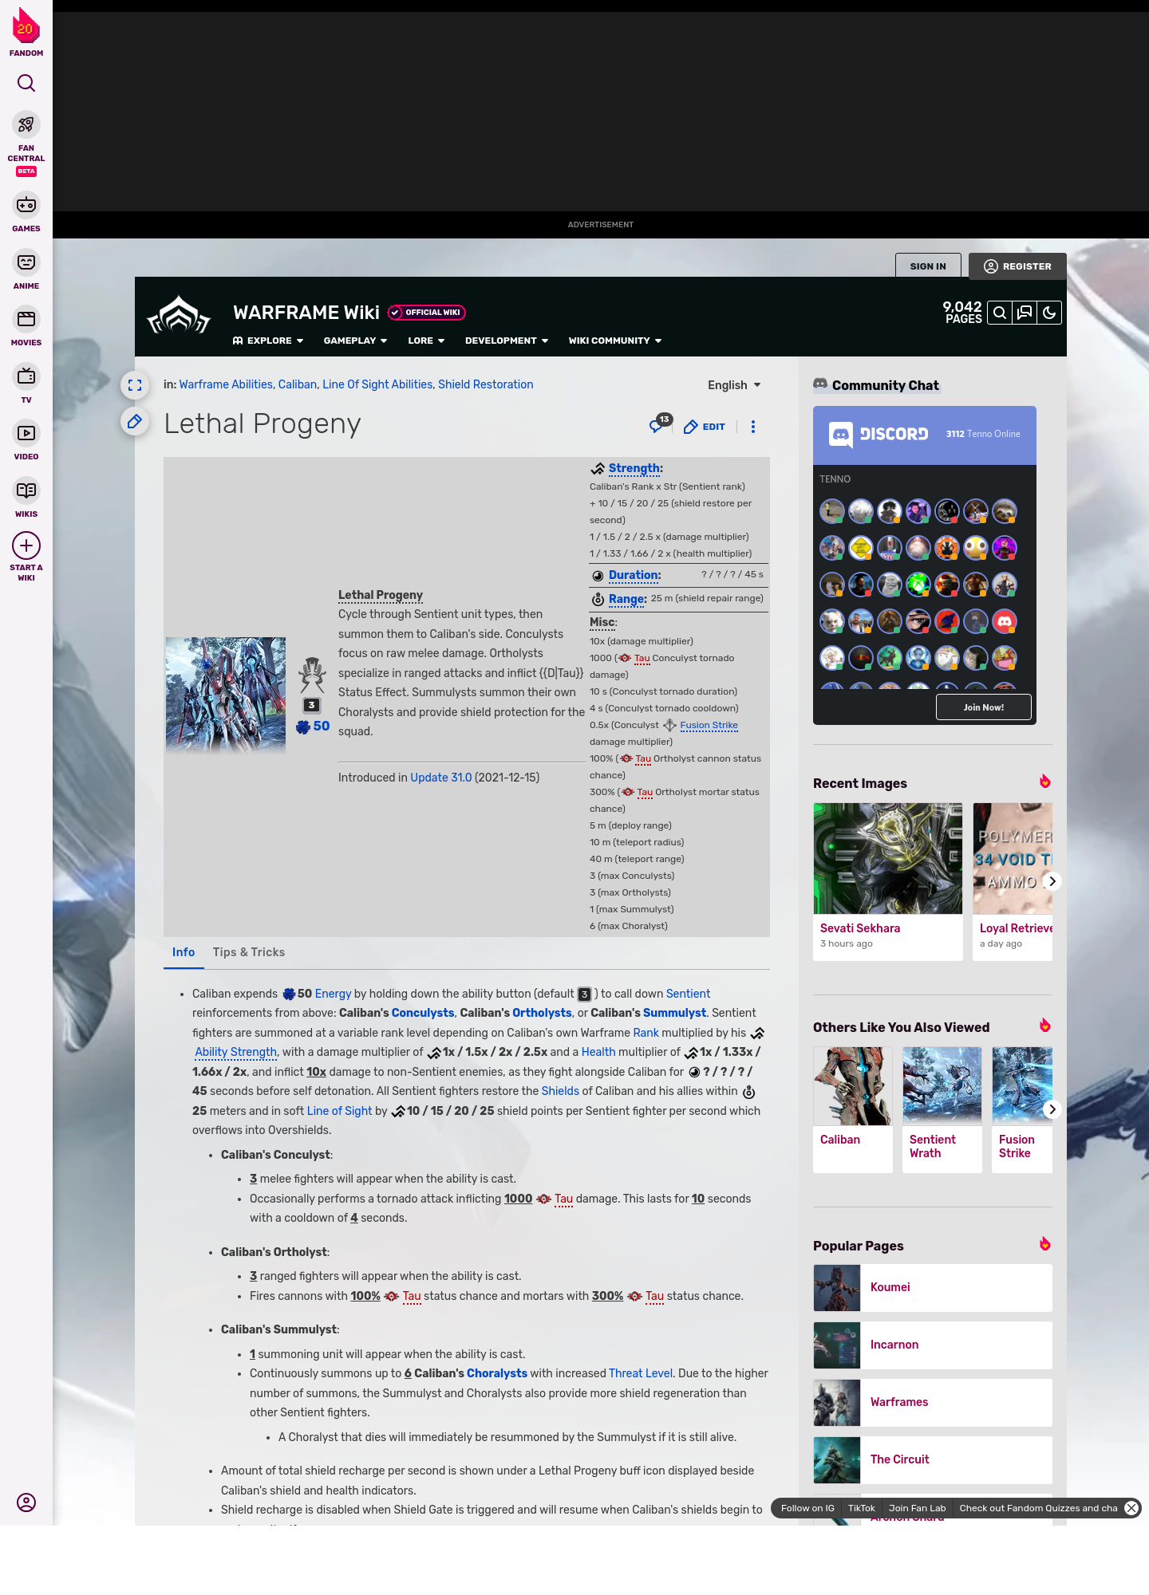Expand the Wiki Community menu
Image resolution: width=1149 pixels, height=1595 pixels.
point(615,341)
